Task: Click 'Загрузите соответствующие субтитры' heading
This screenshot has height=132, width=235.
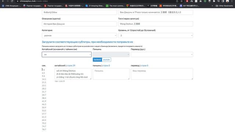Action: [x=87, y=42]
